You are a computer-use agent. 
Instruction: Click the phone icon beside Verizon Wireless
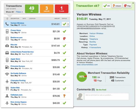tap(7, 24)
